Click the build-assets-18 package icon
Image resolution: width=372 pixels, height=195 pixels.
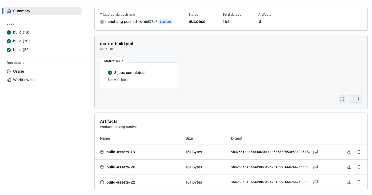click(102, 152)
